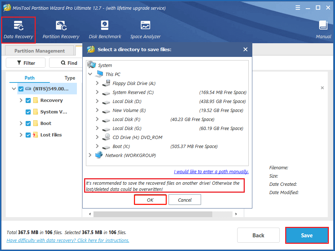Click the hamburger menu icon in title bar
The width and height of the screenshot is (335, 251).
tap(297, 8)
